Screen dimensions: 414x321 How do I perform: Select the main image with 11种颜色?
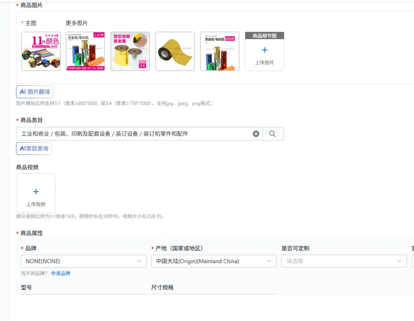coord(41,52)
